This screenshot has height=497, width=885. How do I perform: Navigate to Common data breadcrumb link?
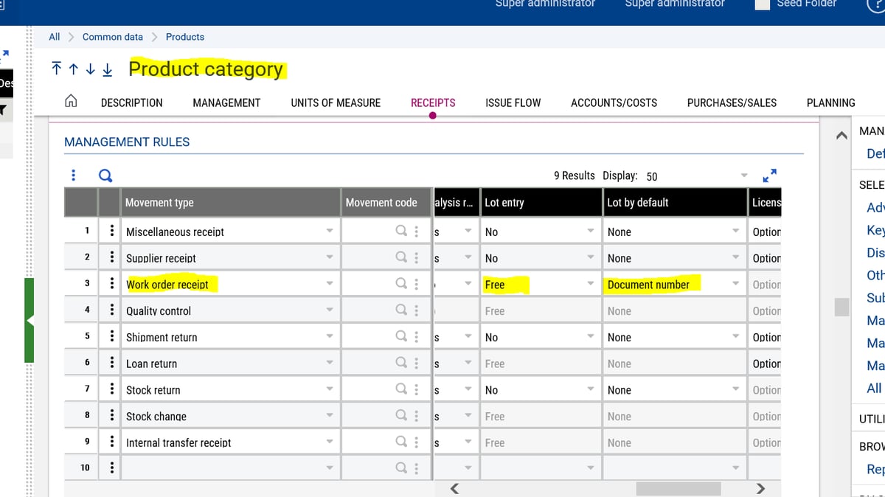coord(112,36)
